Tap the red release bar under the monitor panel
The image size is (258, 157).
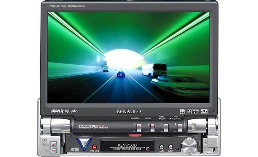(135, 135)
